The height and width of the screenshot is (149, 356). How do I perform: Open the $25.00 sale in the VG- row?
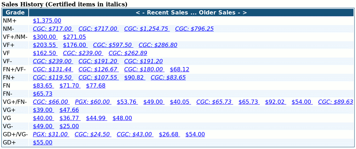coord(69,126)
